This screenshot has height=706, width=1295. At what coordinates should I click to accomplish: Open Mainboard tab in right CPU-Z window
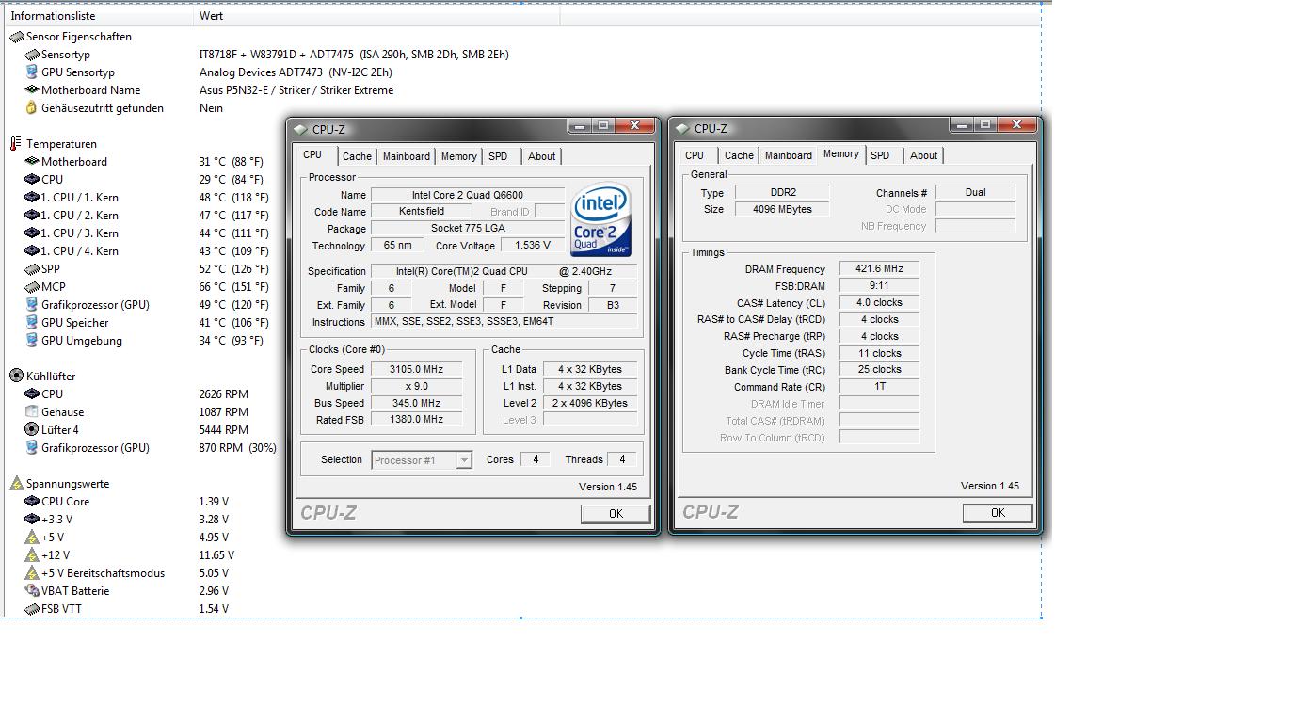[788, 155]
